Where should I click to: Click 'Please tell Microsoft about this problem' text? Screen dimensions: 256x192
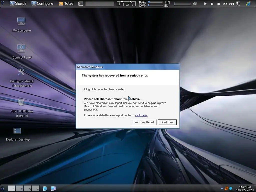pyautogui.click(x=112, y=99)
